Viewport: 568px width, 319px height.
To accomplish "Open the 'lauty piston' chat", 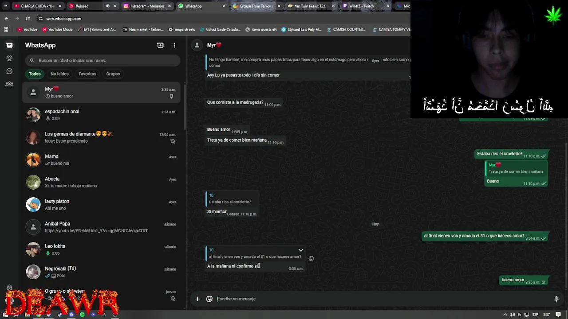I will coord(102,205).
